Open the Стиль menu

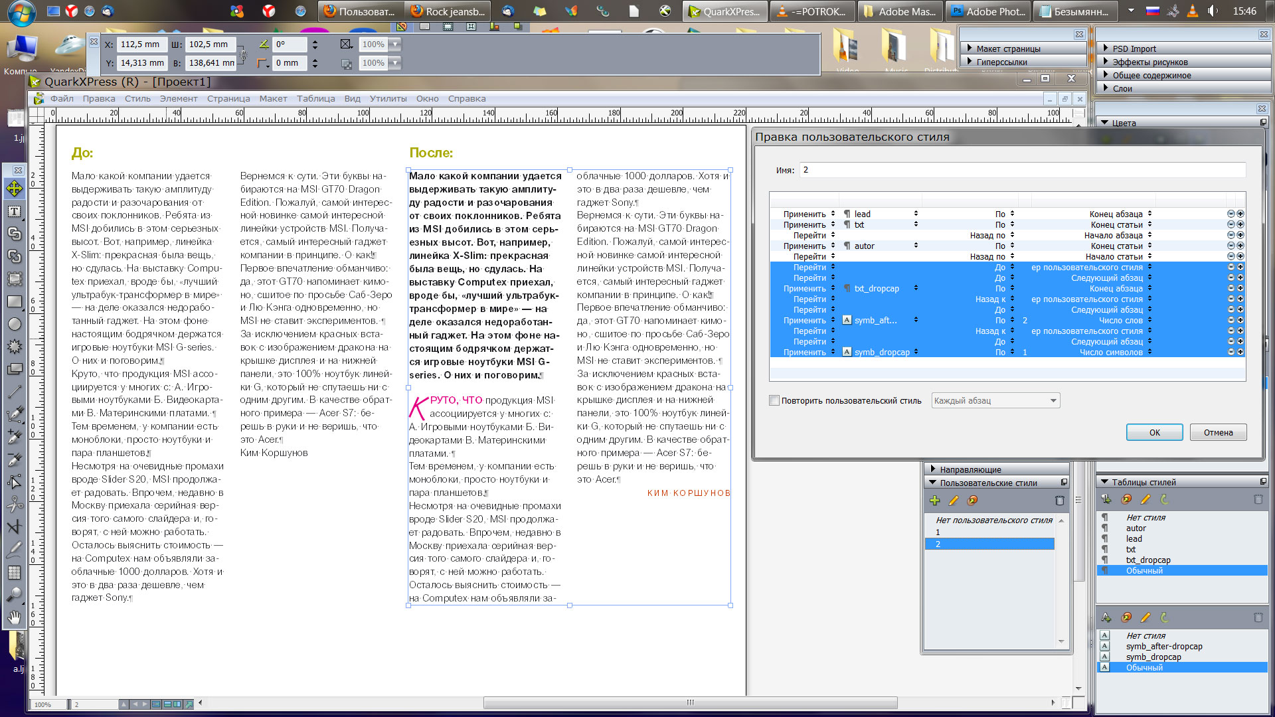point(137,98)
